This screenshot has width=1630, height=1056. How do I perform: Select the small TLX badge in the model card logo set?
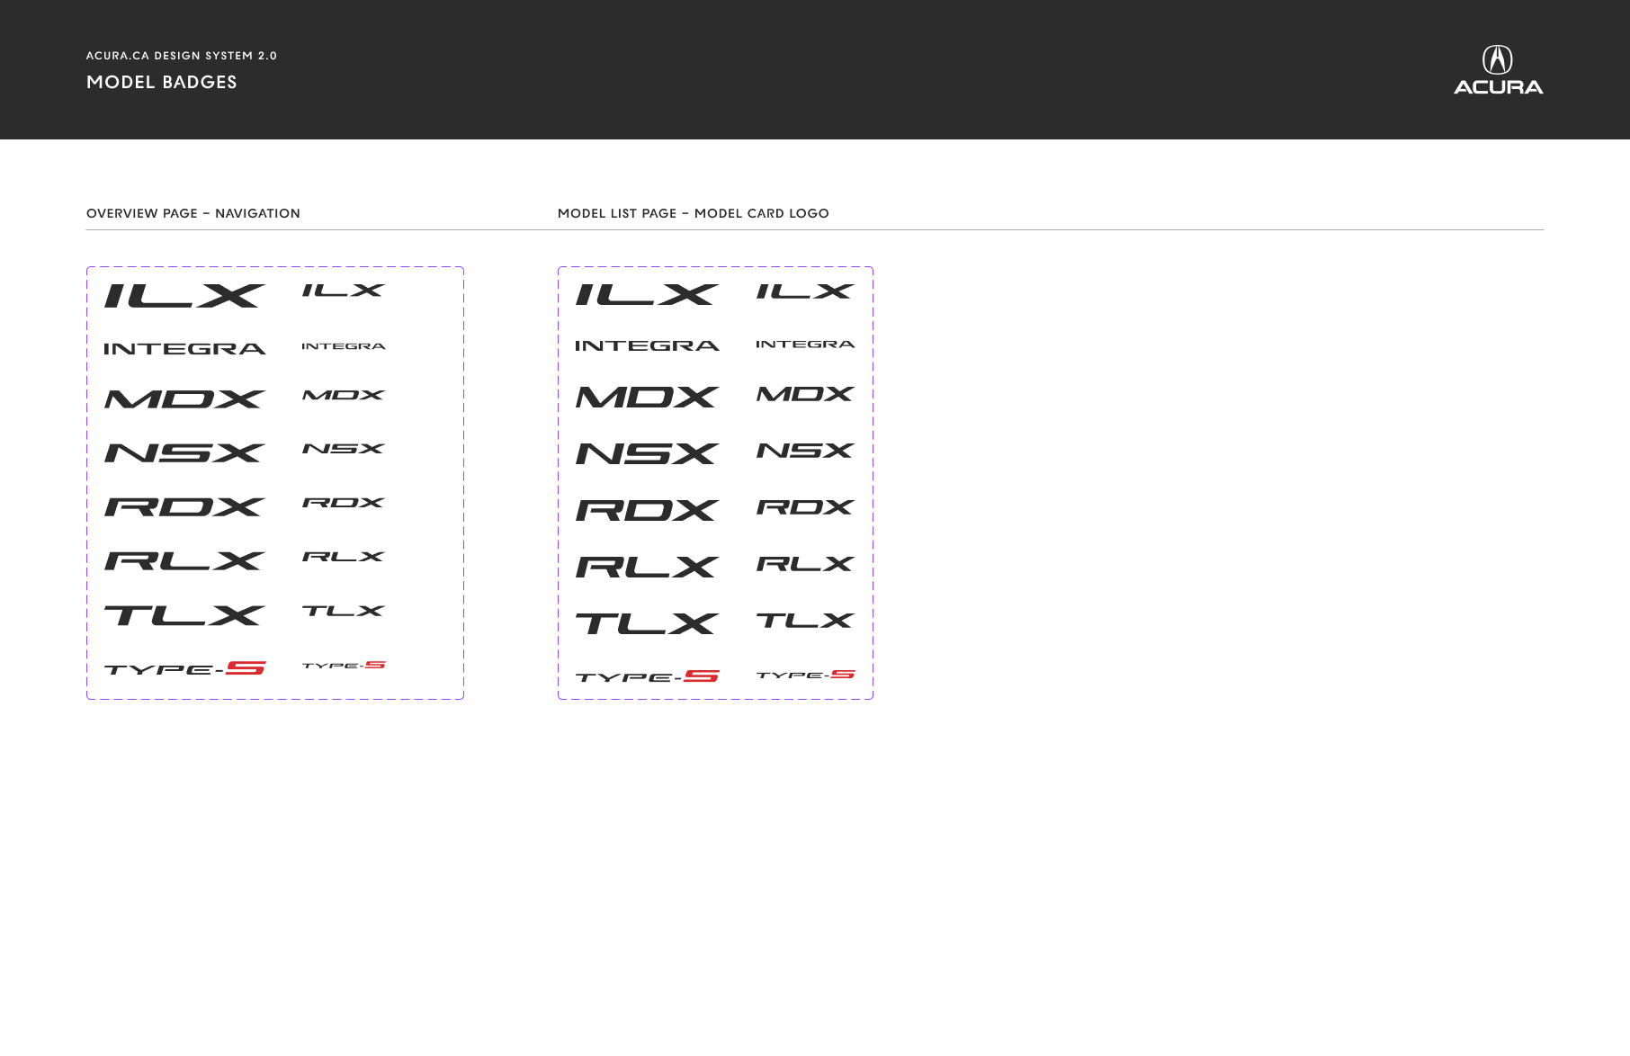coord(805,621)
